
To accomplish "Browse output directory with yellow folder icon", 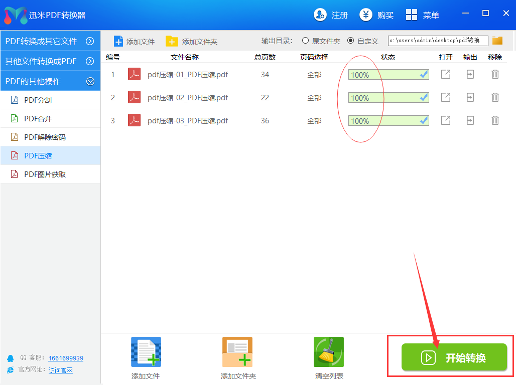I will [497, 41].
